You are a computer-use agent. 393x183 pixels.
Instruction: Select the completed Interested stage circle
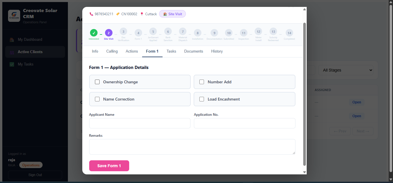(94, 33)
